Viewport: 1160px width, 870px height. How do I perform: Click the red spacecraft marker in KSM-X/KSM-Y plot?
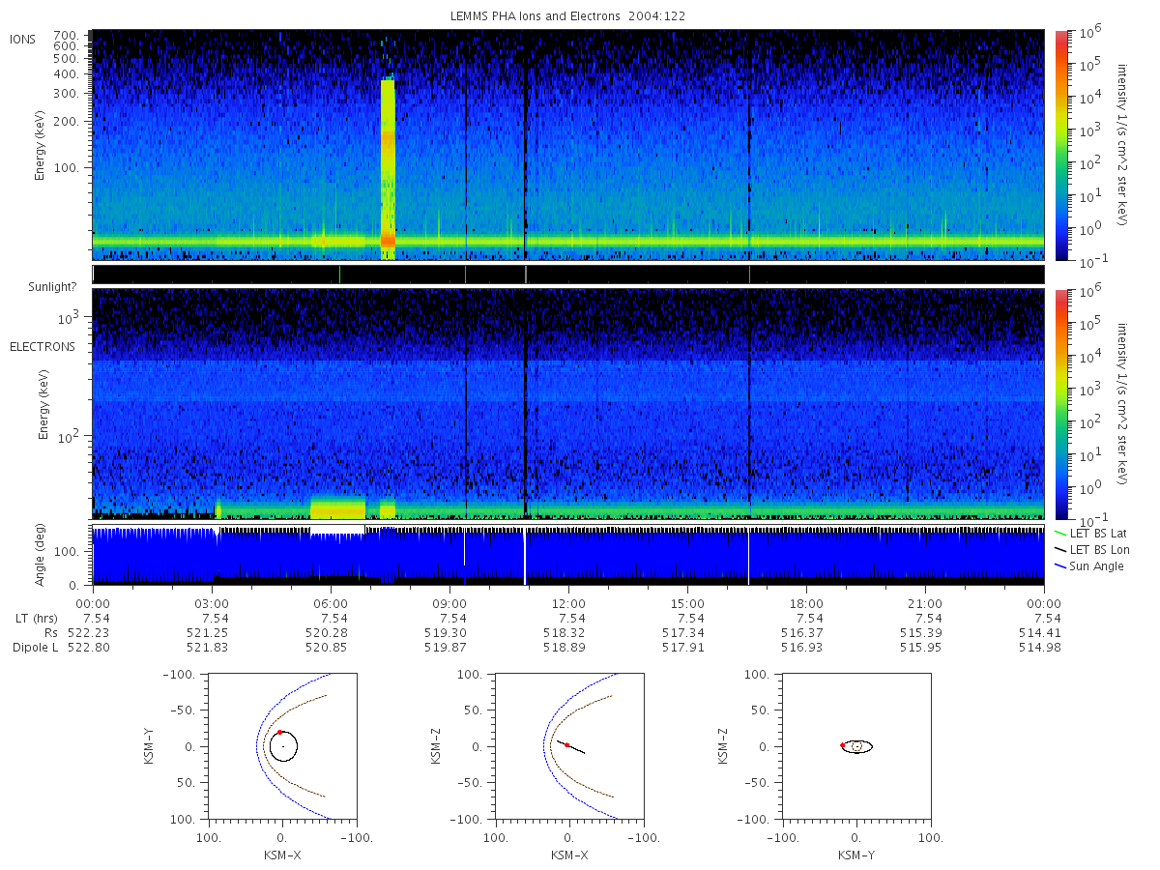(x=279, y=733)
